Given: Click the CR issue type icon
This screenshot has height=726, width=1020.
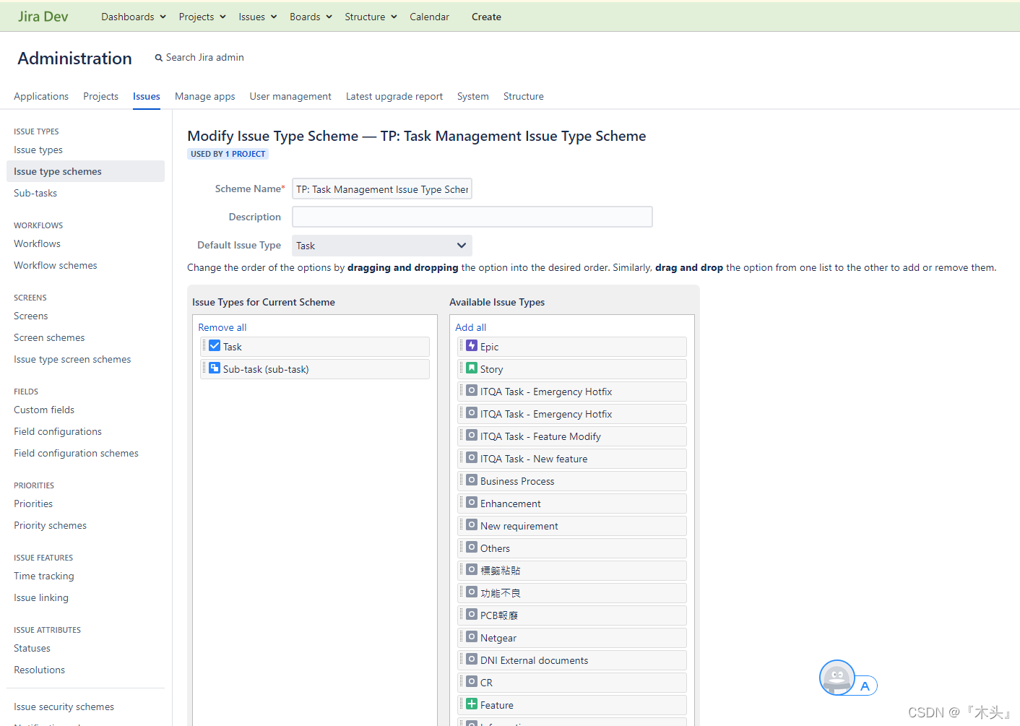Looking at the screenshot, I should (472, 682).
